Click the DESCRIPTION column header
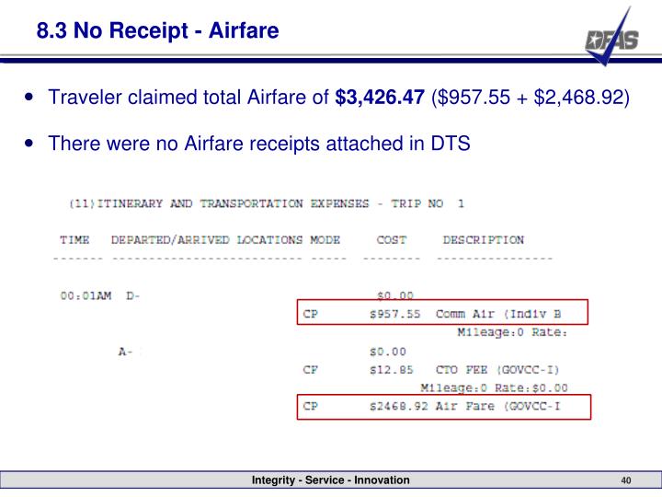The height and width of the screenshot is (497, 662). (x=484, y=239)
